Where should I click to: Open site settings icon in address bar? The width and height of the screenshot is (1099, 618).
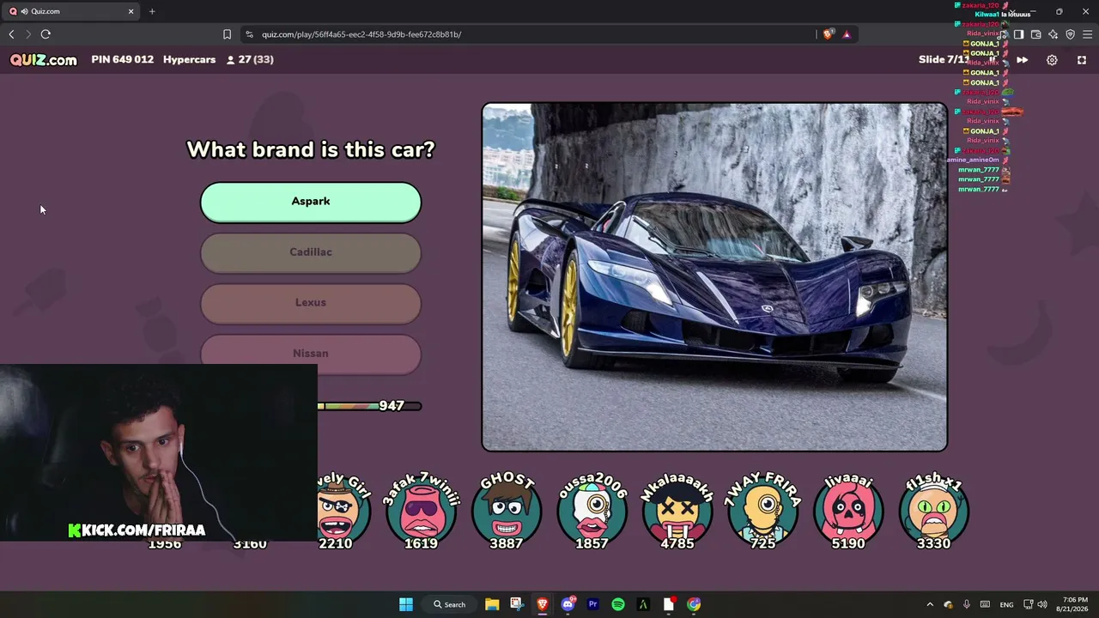click(x=249, y=34)
